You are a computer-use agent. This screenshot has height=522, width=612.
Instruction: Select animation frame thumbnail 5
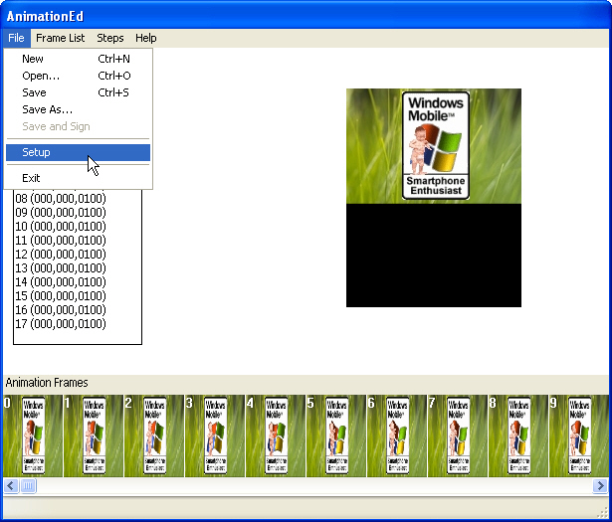[336, 435]
